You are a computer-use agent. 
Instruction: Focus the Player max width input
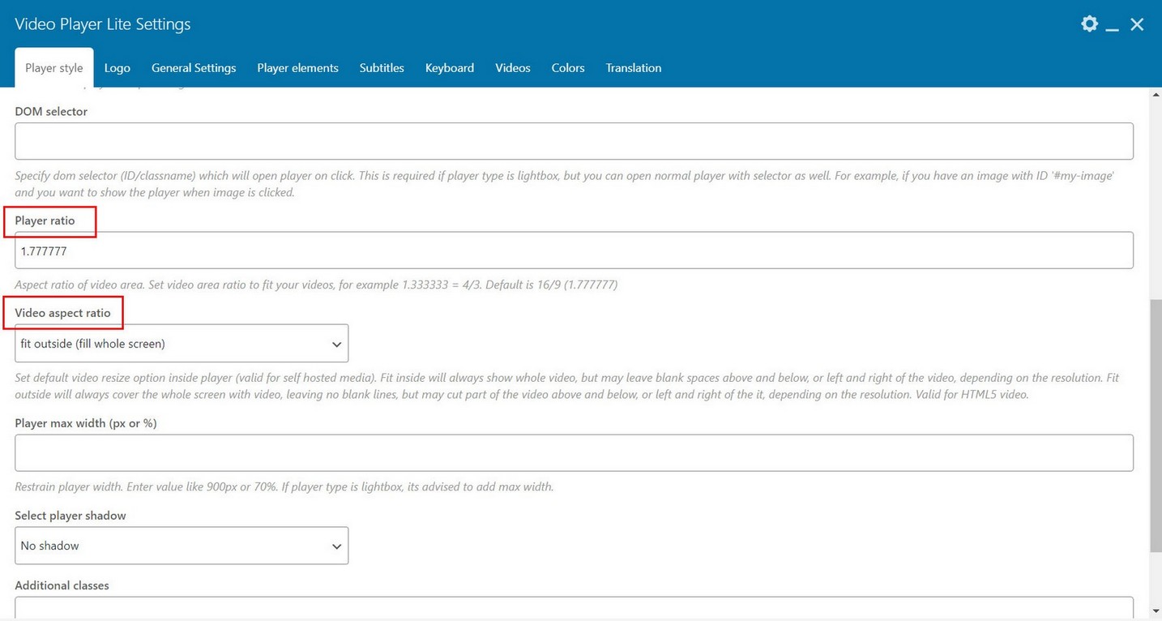pyautogui.click(x=574, y=453)
